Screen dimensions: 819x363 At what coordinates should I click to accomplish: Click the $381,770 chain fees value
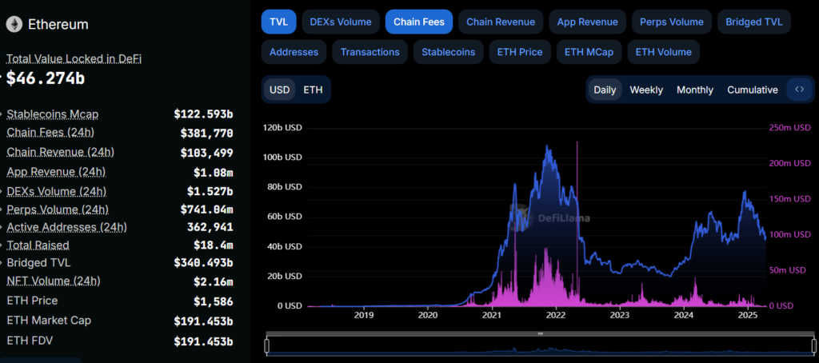pyautogui.click(x=207, y=134)
